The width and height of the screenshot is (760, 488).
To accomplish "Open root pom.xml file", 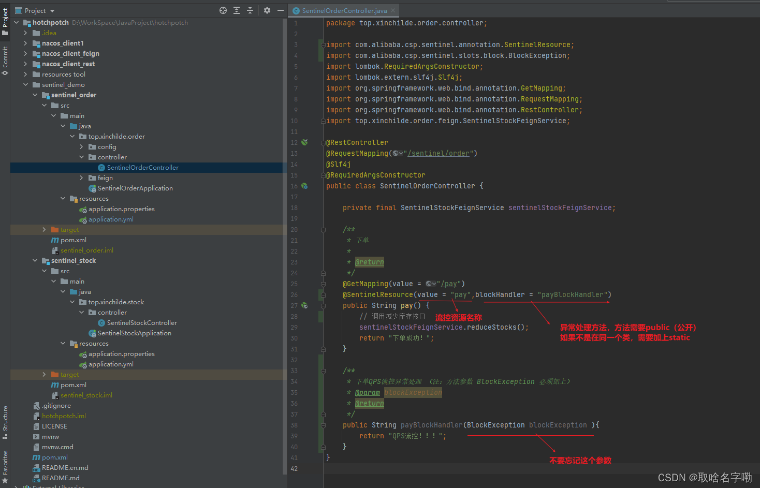I will click(x=54, y=457).
